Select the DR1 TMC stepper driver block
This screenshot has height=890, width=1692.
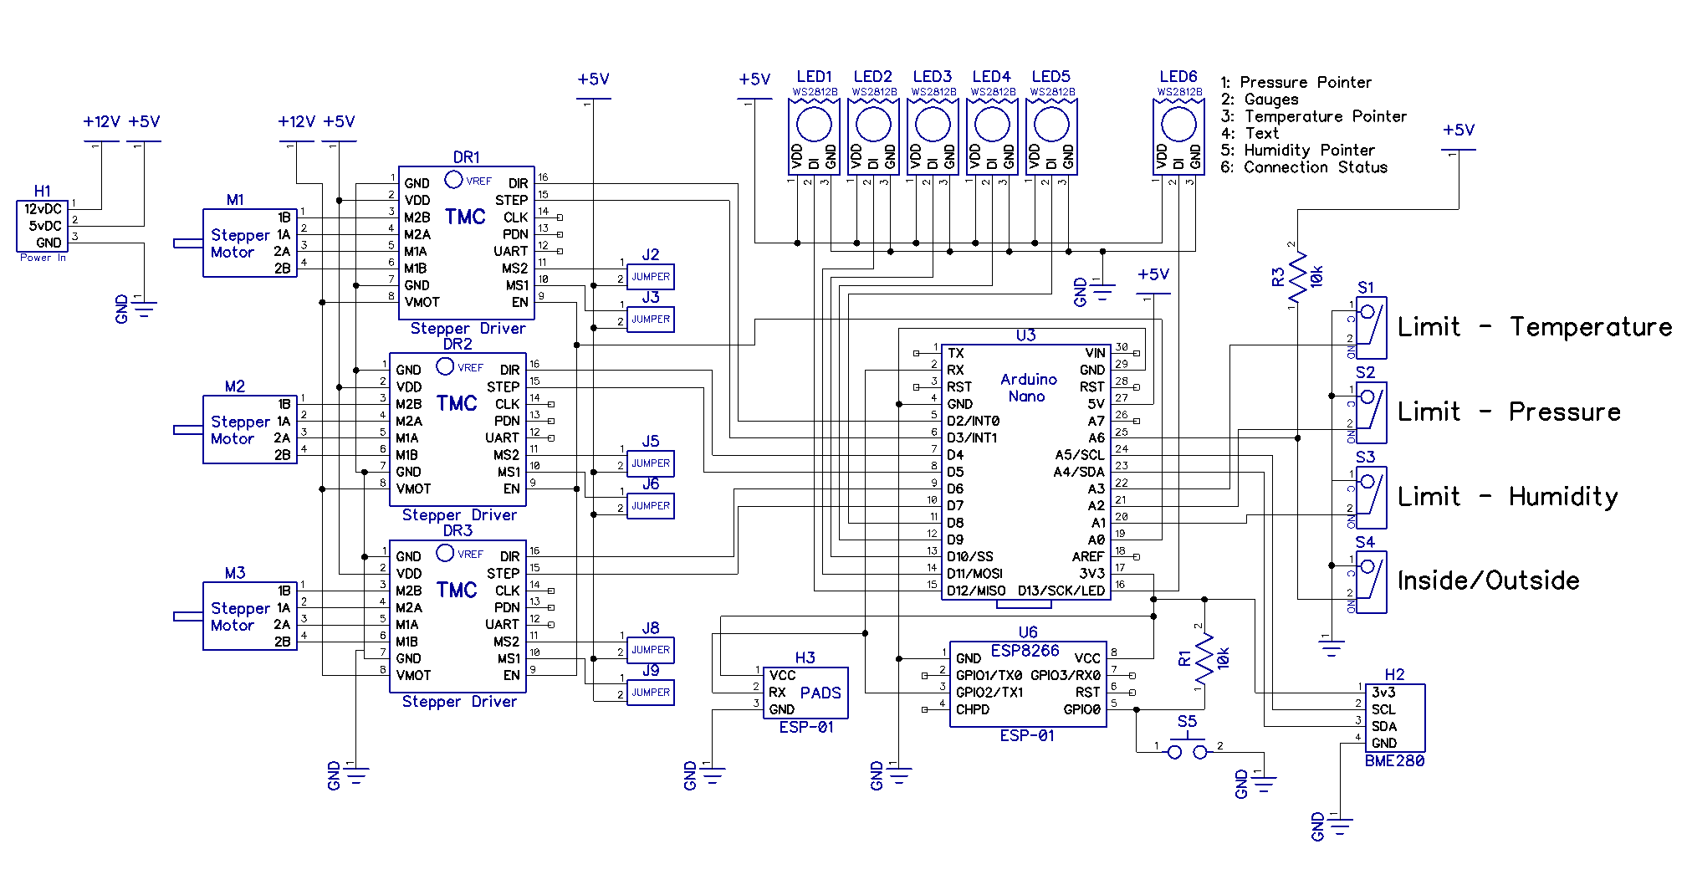[466, 243]
